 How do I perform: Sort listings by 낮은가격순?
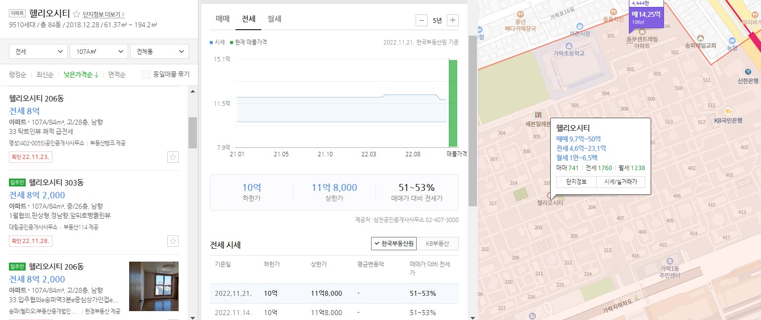81,75
